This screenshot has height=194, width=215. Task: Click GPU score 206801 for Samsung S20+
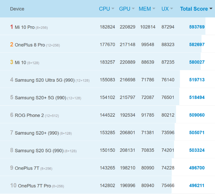(127, 133)
